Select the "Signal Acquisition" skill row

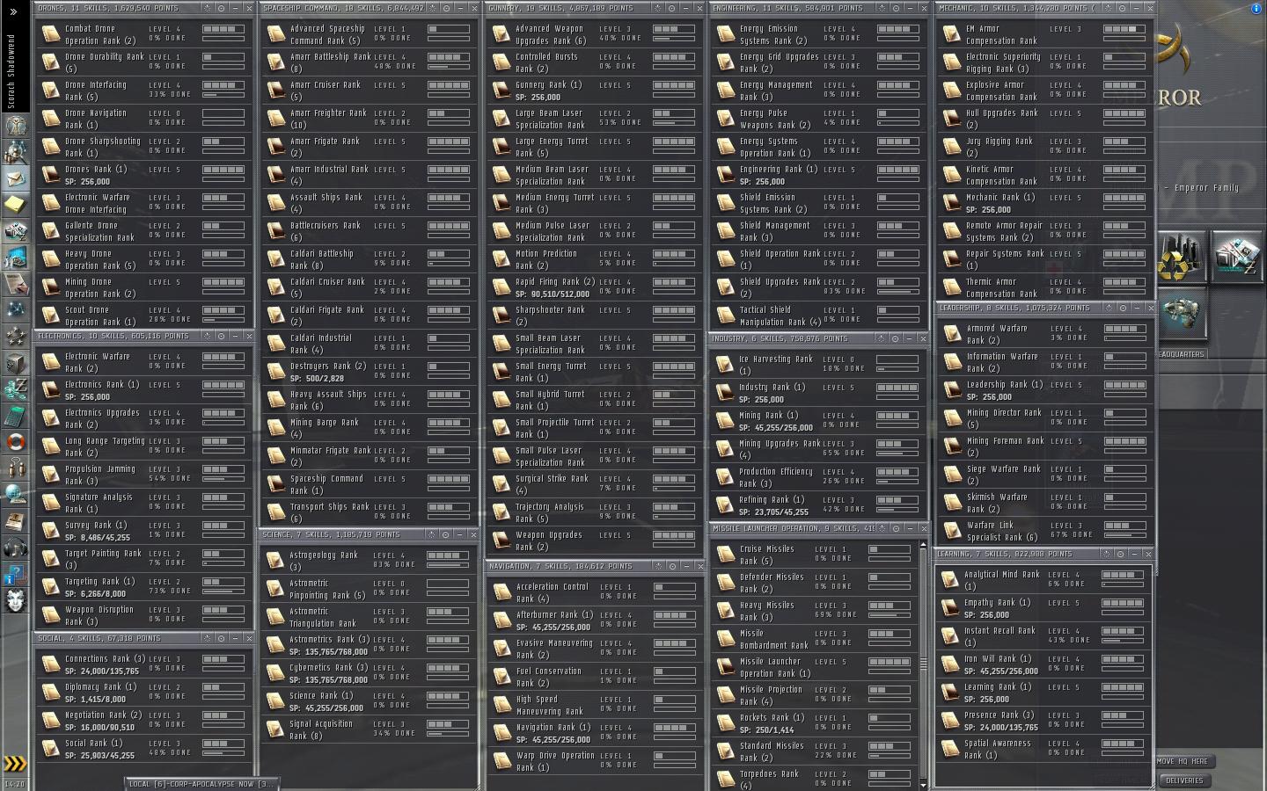tap(369, 729)
